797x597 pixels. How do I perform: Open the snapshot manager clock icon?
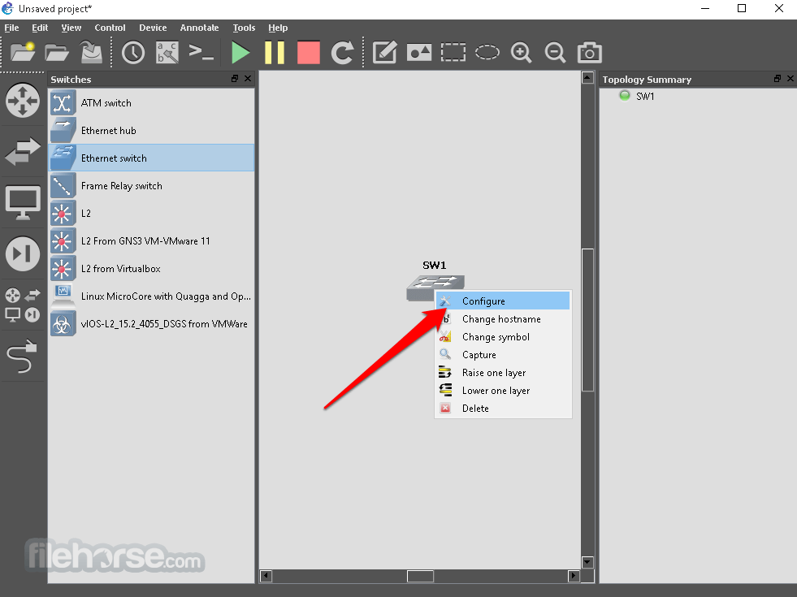pyautogui.click(x=133, y=52)
